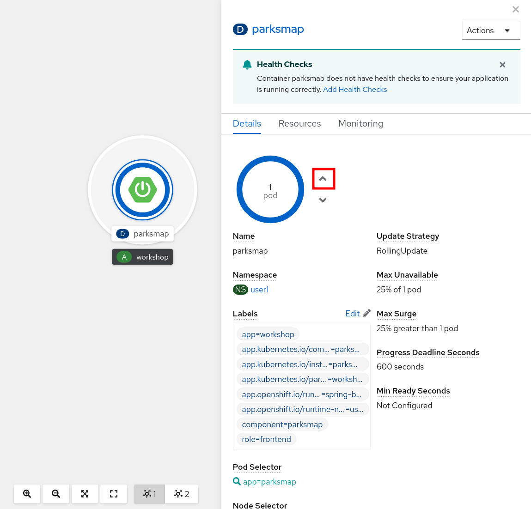Open the Monitoring tab
Viewport: 531px width, 509px height.
click(x=360, y=124)
